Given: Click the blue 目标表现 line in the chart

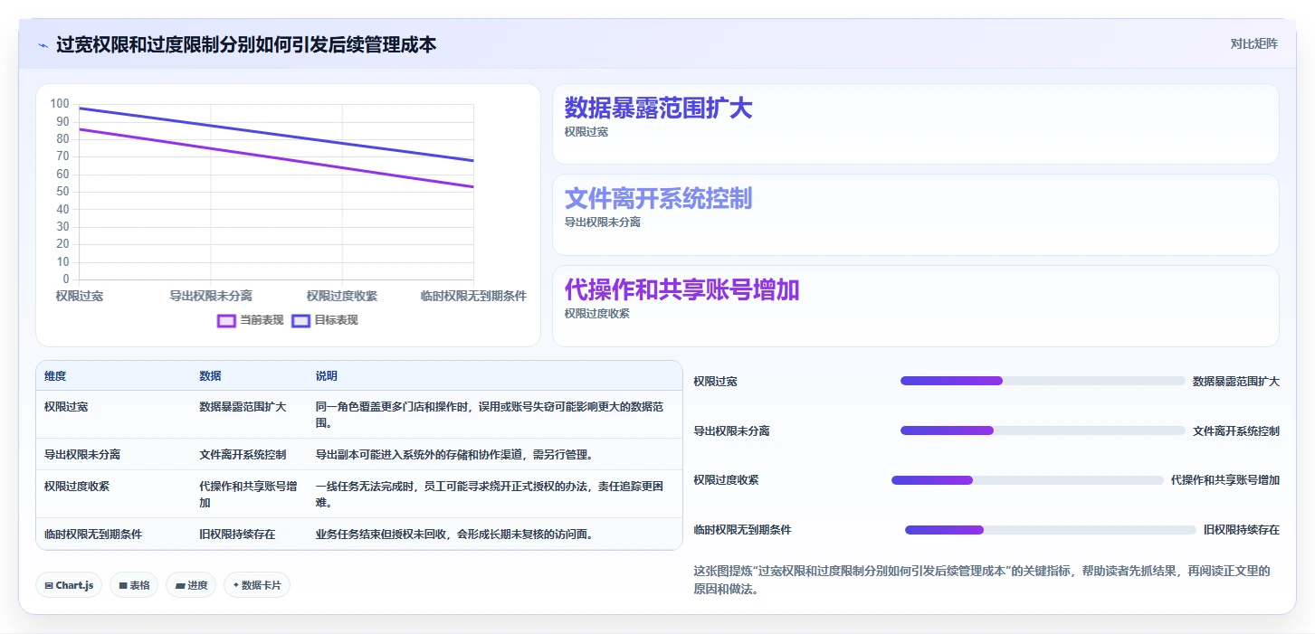Looking at the screenshot, I should (x=276, y=134).
